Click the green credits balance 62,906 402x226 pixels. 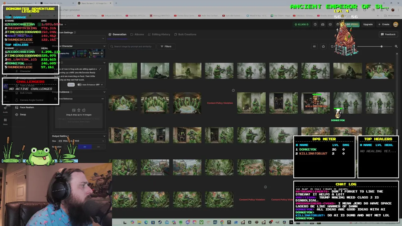[x=301, y=24]
